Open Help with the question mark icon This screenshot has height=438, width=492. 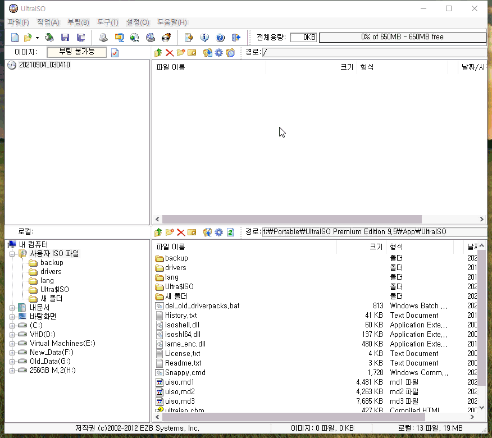220,38
